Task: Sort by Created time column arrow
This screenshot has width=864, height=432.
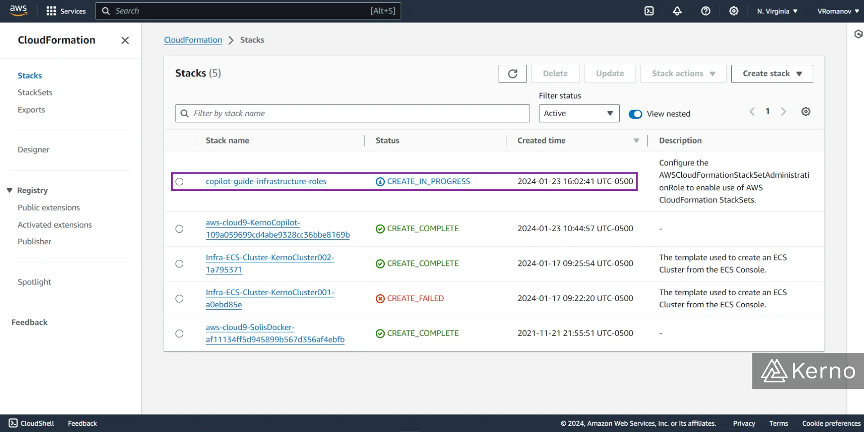Action: coord(636,141)
